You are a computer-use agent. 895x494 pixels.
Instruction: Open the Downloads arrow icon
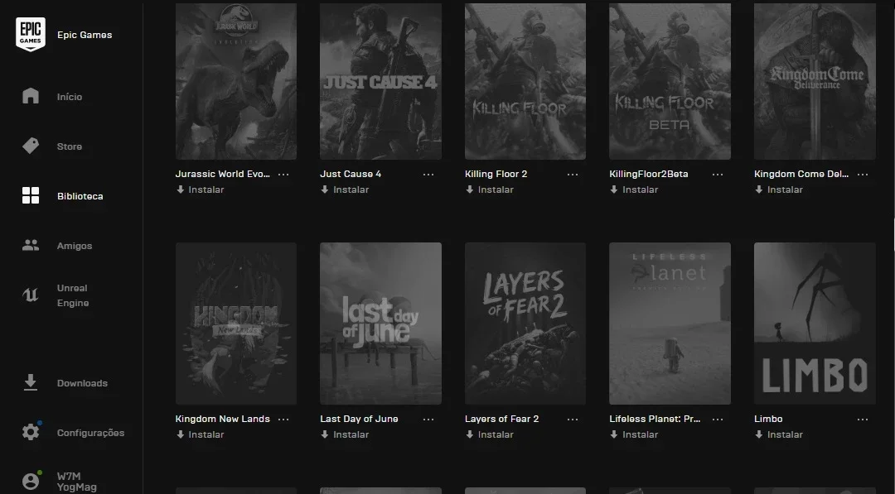coord(31,382)
